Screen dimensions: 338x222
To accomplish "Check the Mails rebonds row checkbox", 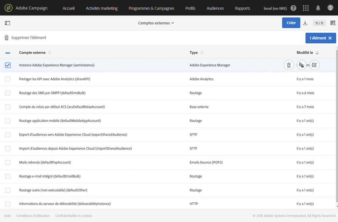I will click(x=8, y=162).
